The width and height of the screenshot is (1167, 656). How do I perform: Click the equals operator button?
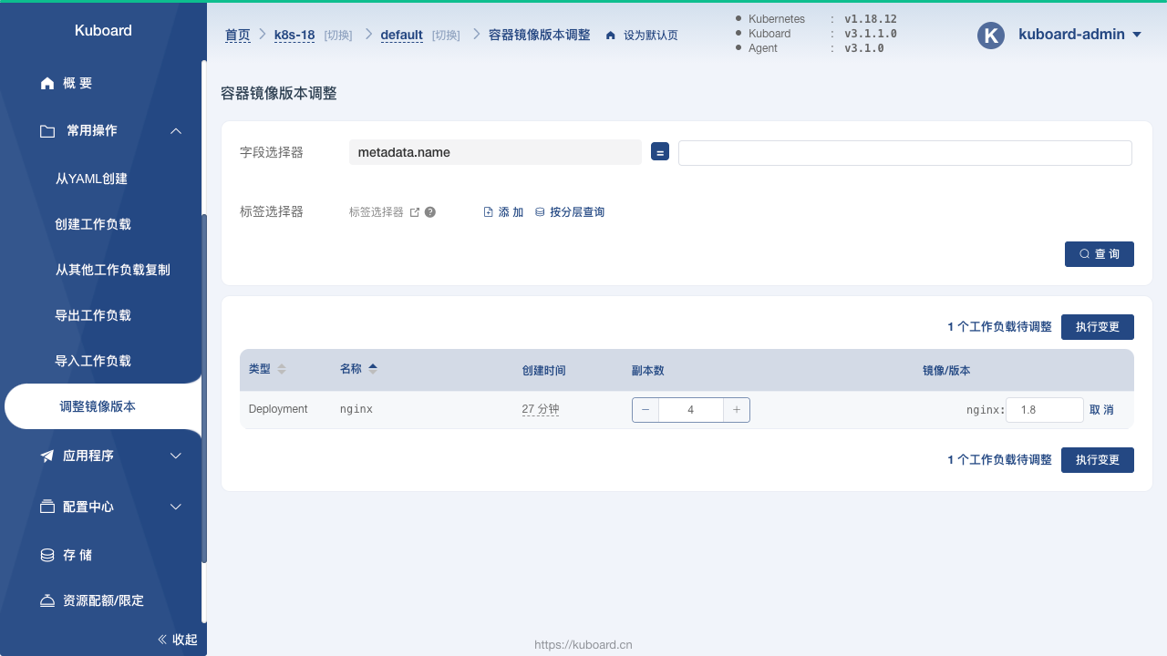[660, 152]
